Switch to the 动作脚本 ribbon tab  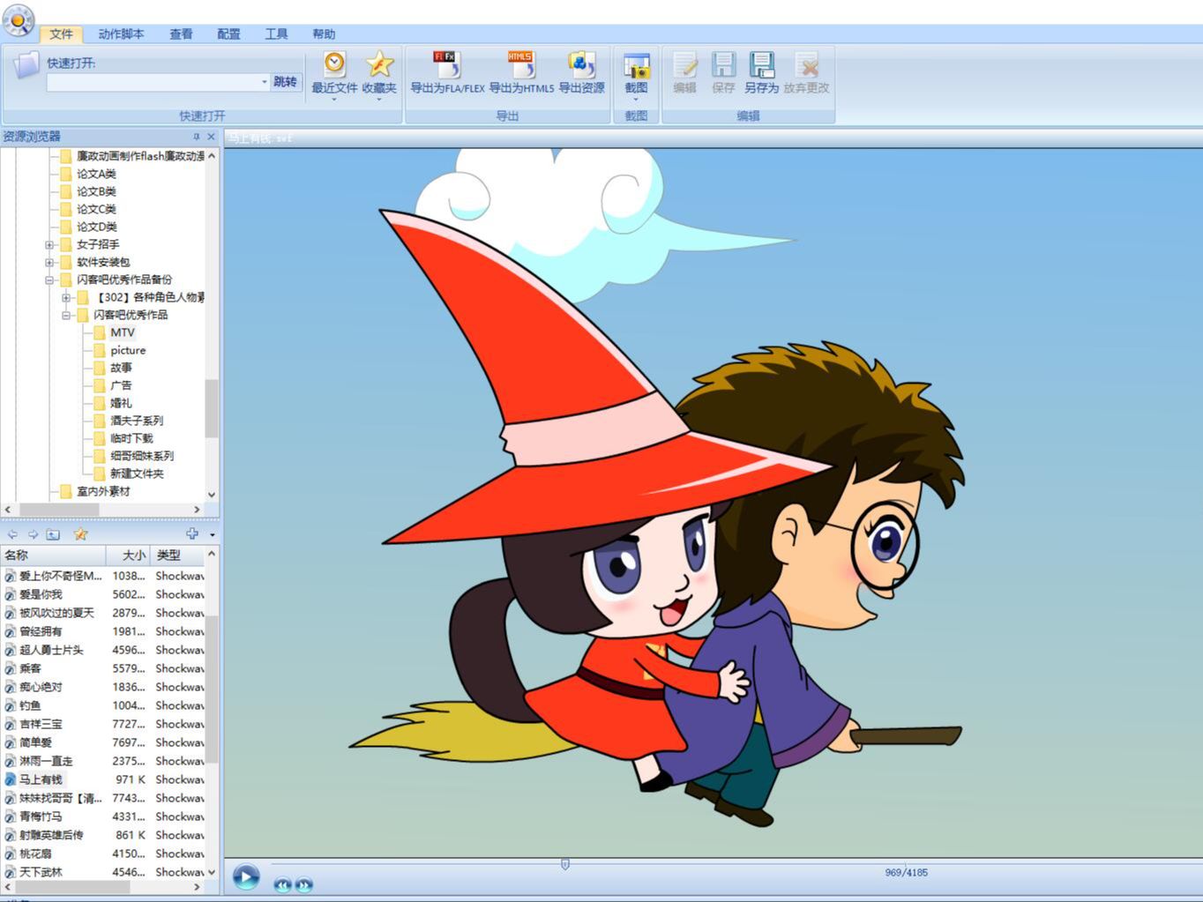[x=121, y=34]
